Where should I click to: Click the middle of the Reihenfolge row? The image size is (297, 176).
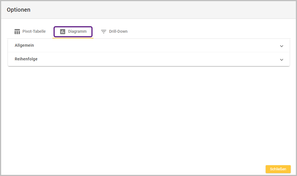(148, 59)
